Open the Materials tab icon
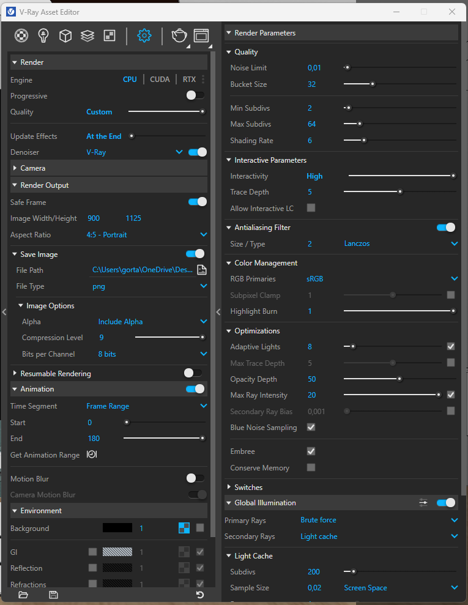Viewport: 468px width, 605px height. pyautogui.click(x=21, y=35)
